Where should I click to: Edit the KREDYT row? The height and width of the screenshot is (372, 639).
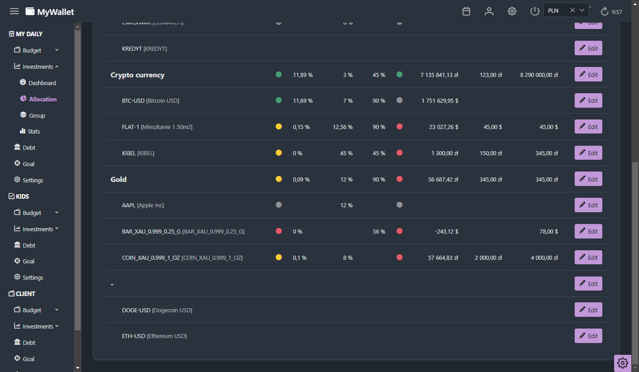[x=588, y=48]
